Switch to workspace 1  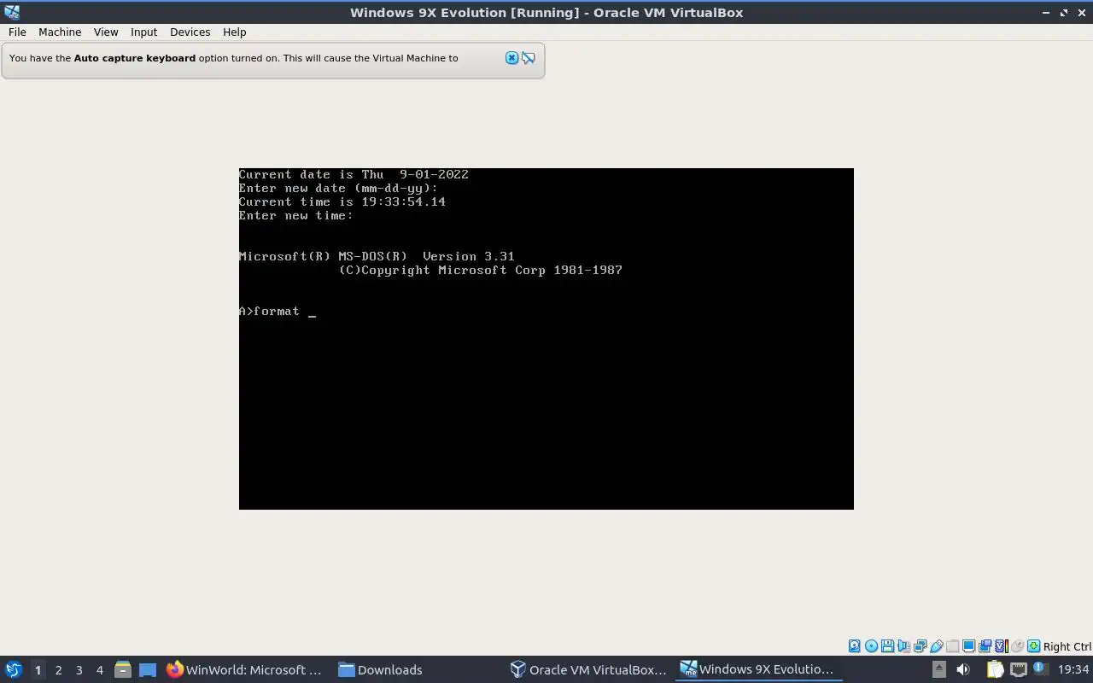click(38, 669)
